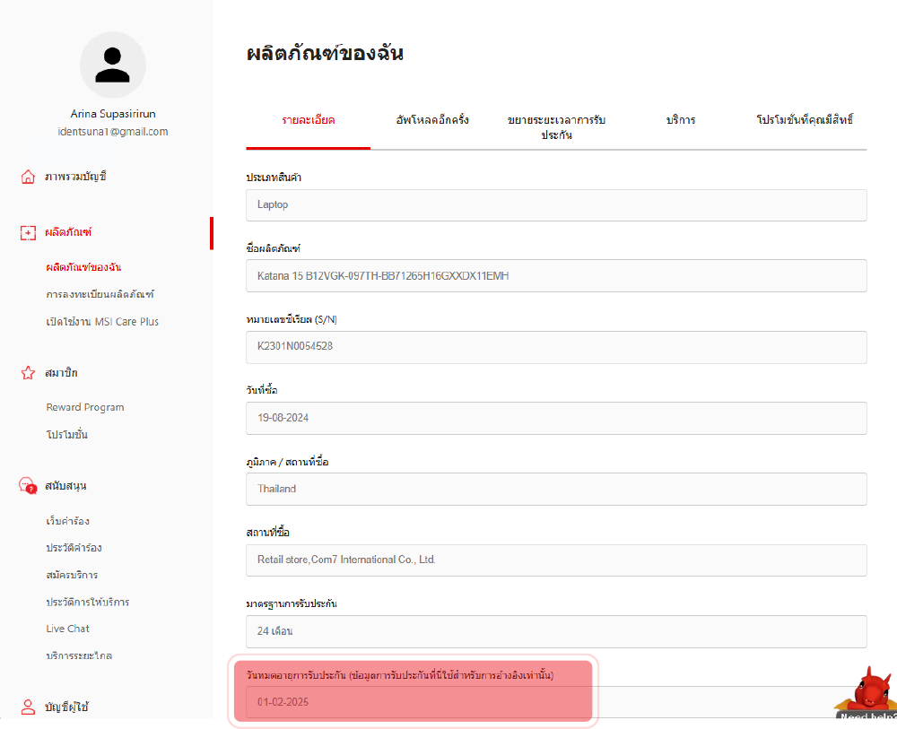Click the Katana 15 product name field
897x729 pixels.
tap(556, 276)
